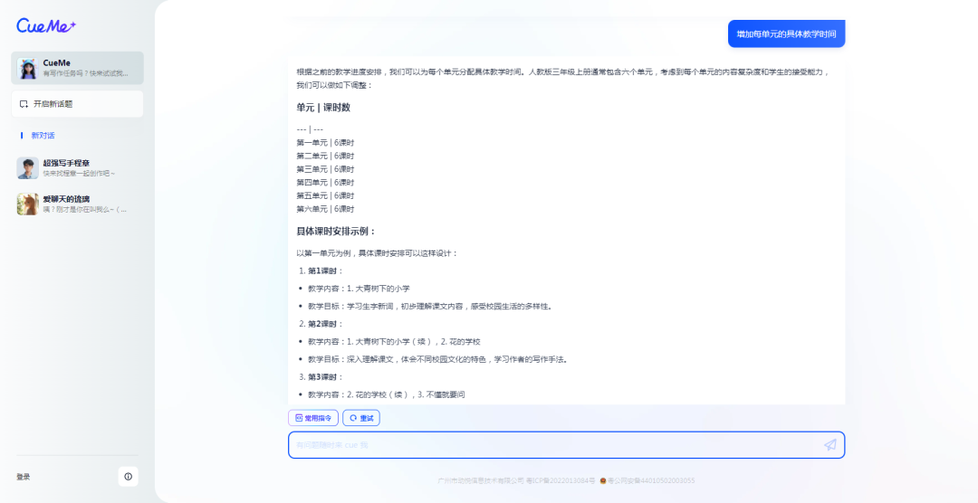
Task: Send message with paper plane icon
Action: 830,445
